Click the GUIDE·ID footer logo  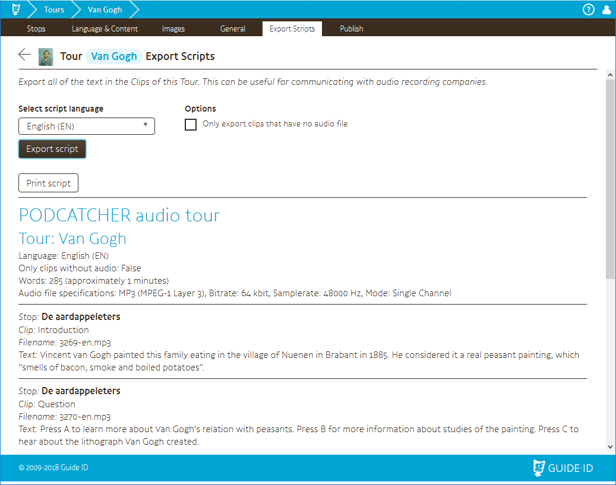[x=563, y=468]
